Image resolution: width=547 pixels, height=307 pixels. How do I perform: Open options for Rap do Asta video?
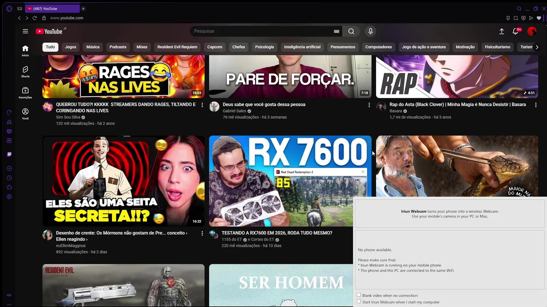tap(536, 105)
